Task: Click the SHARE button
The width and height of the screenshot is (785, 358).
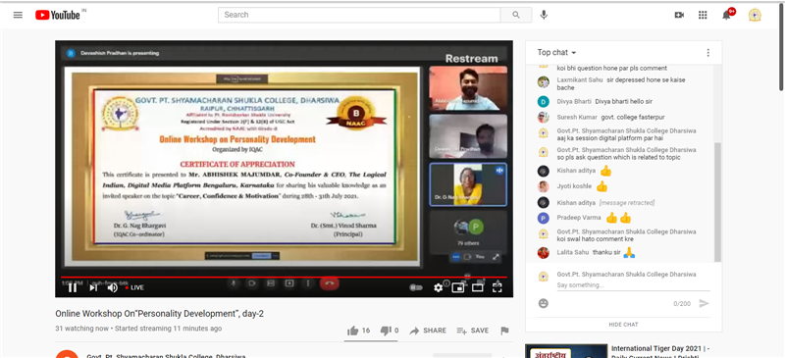Action: point(428,331)
